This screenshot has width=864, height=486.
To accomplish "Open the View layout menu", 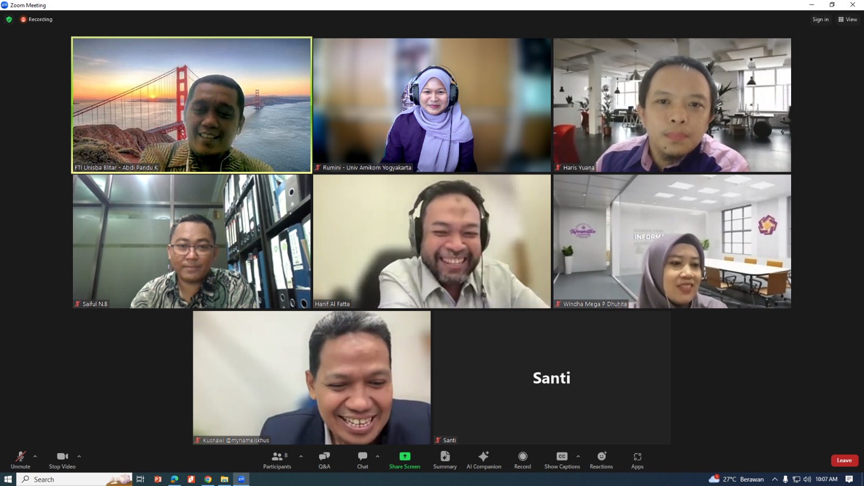I will point(847,19).
